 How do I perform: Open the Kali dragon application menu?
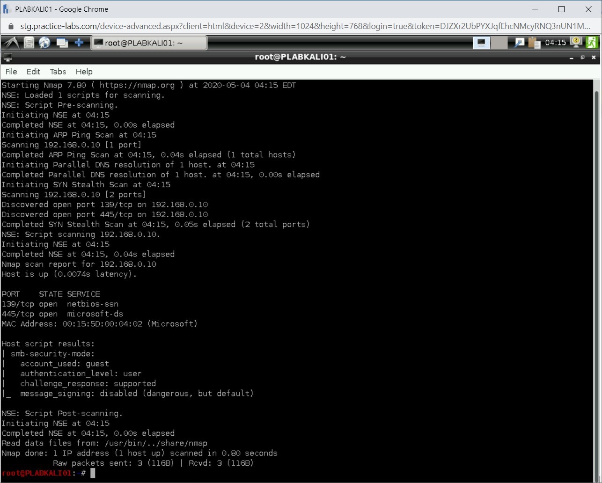[x=10, y=43]
